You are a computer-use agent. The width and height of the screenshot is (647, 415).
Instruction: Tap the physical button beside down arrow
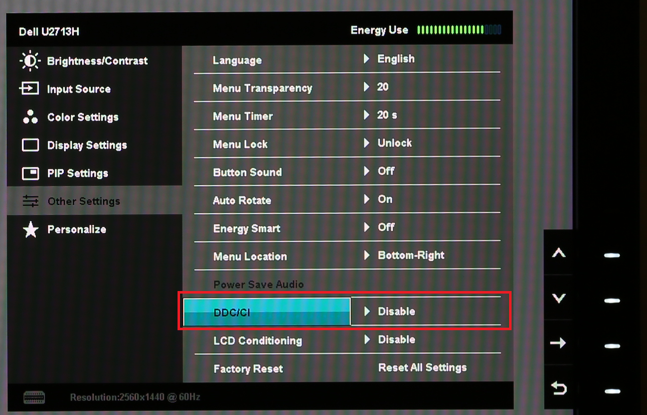pyautogui.click(x=612, y=301)
